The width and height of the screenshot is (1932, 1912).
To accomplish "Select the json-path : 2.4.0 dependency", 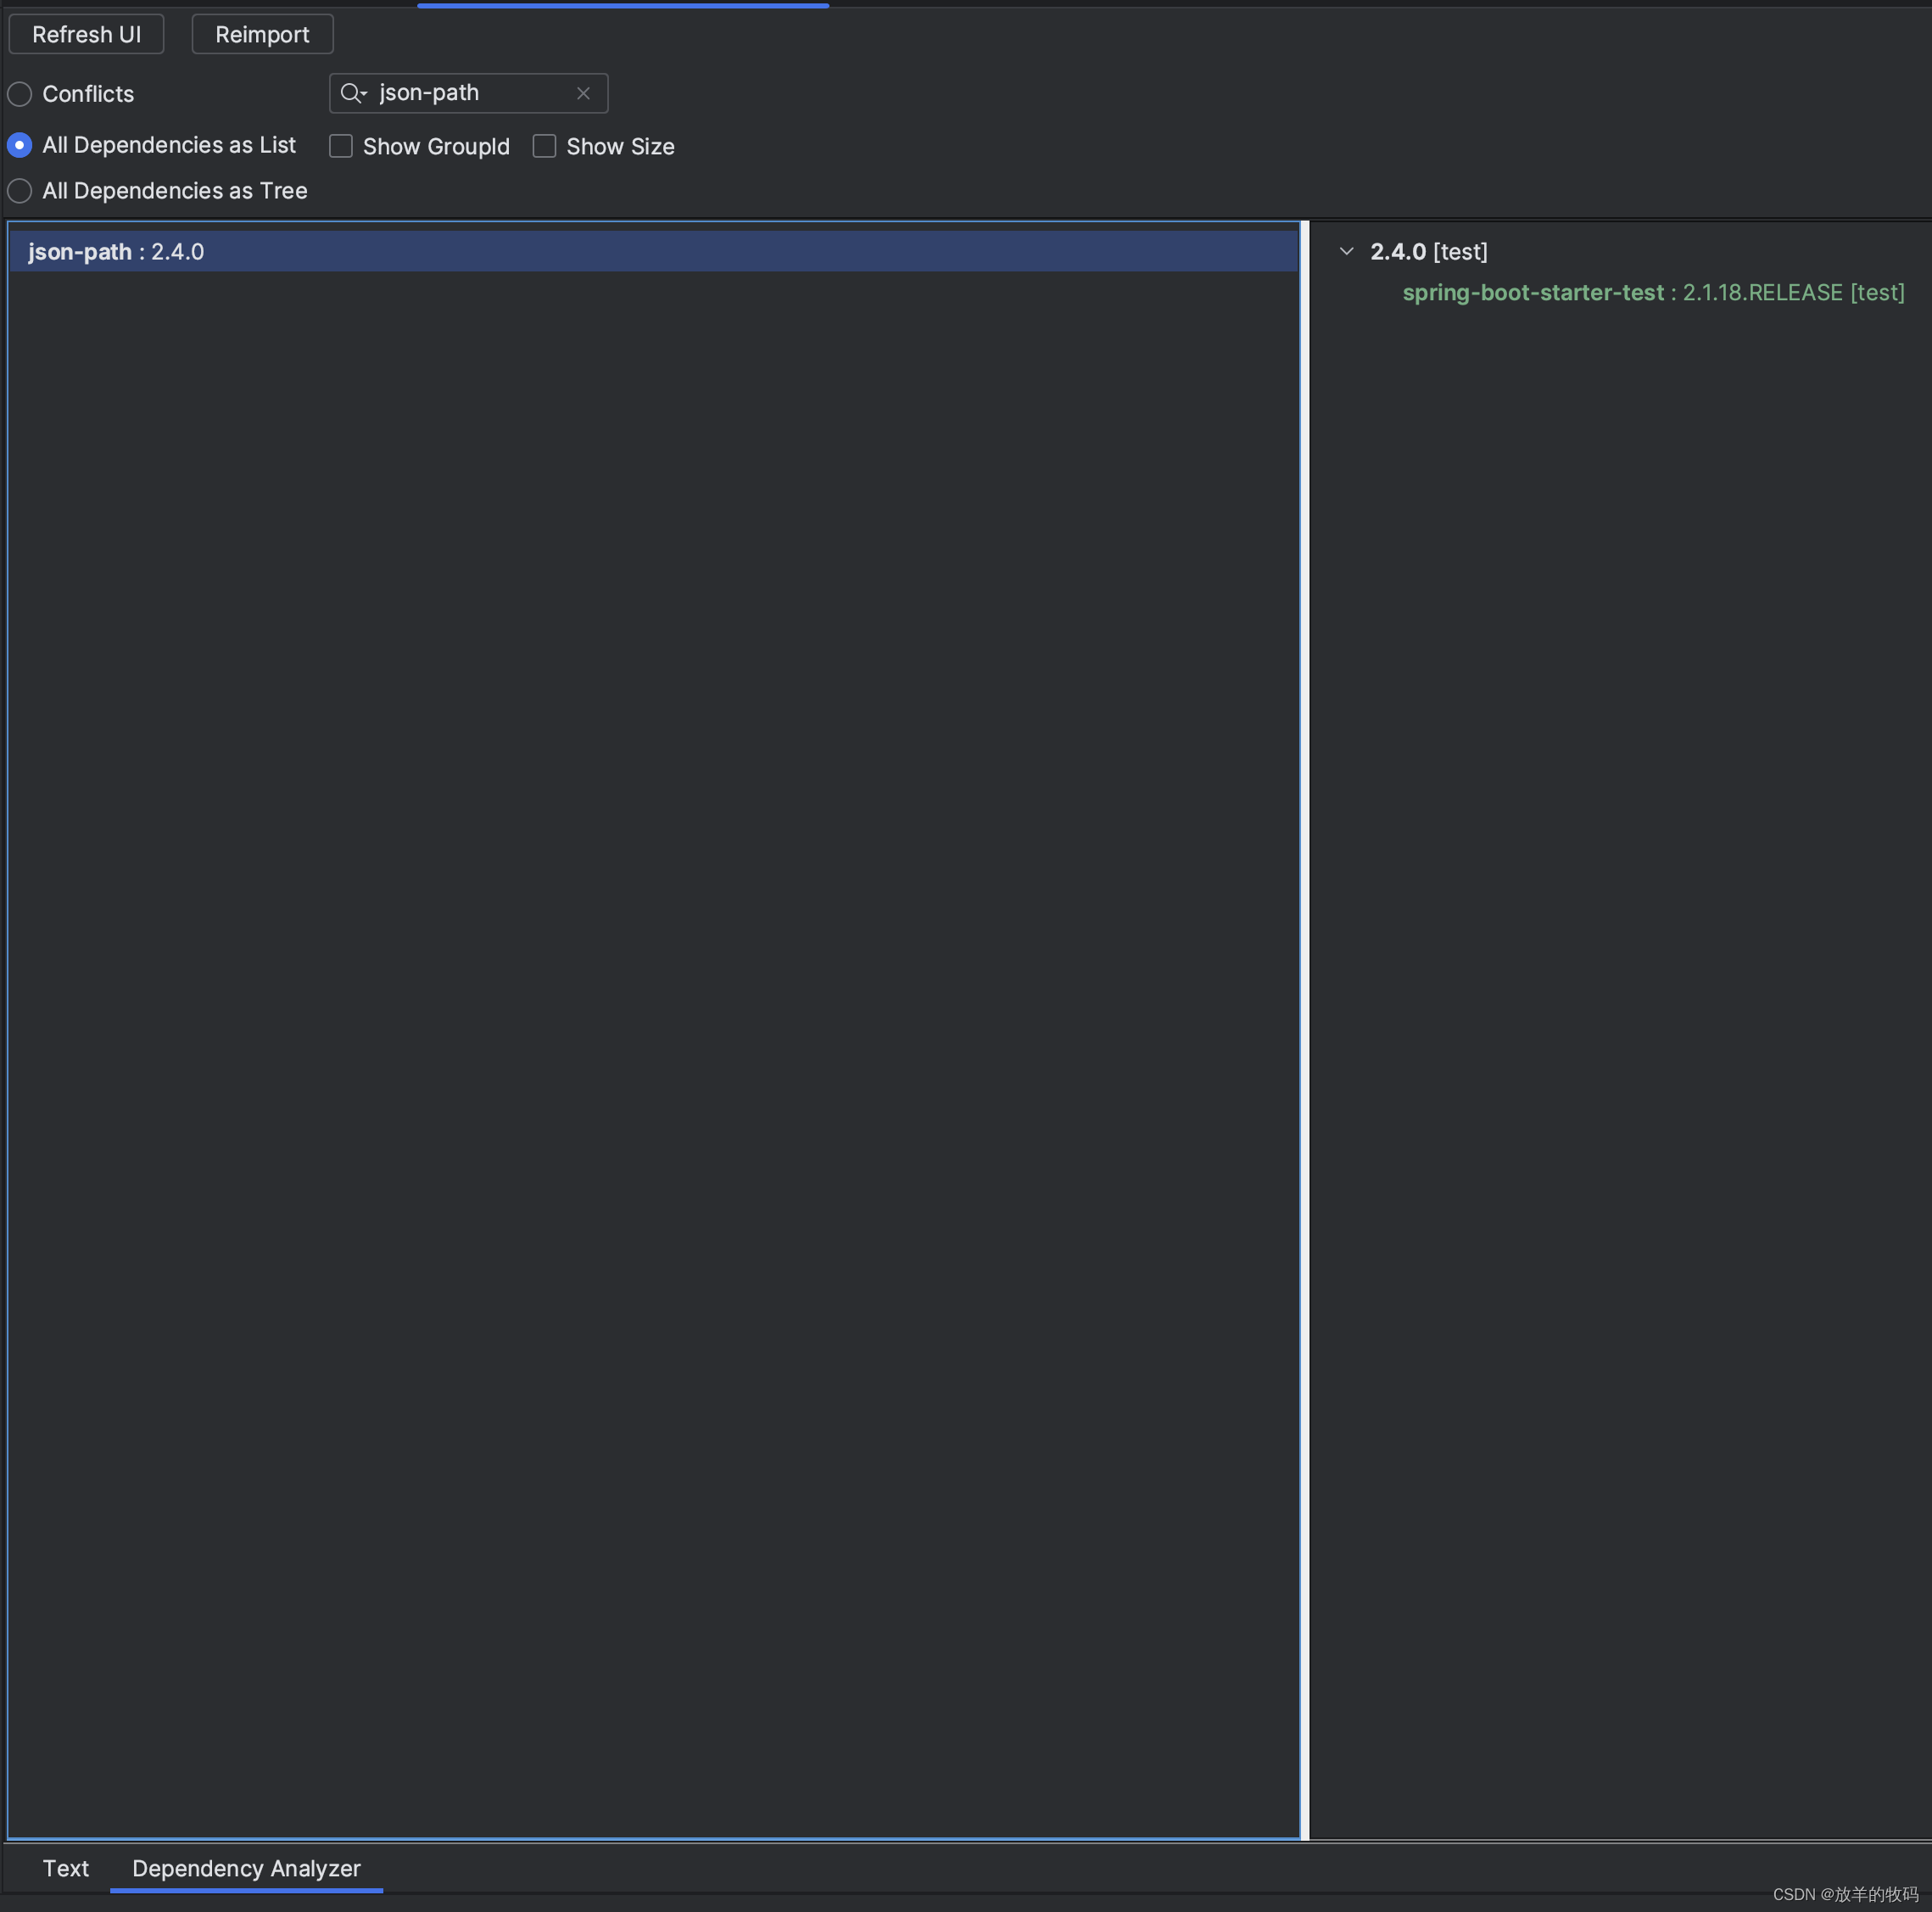I will tap(117, 251).
